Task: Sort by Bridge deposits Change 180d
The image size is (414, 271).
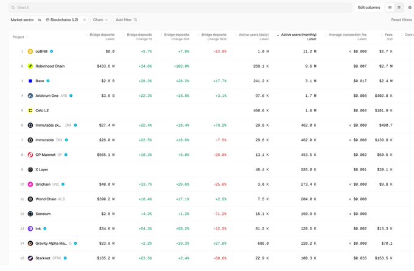Action: pos(212,37)
